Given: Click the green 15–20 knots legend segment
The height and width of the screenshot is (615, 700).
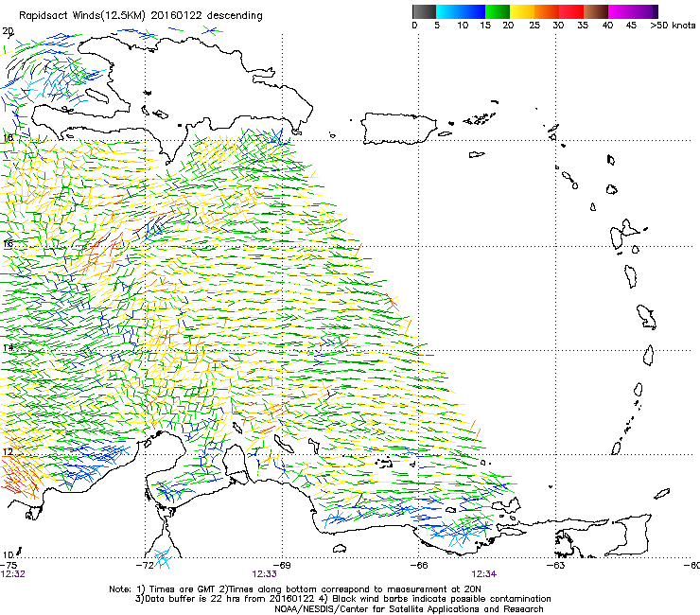Looking at the screenshot, I should (x=498, y=11).
